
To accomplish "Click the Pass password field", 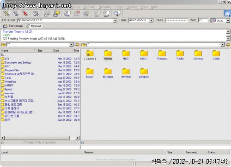I will [176, 20].
